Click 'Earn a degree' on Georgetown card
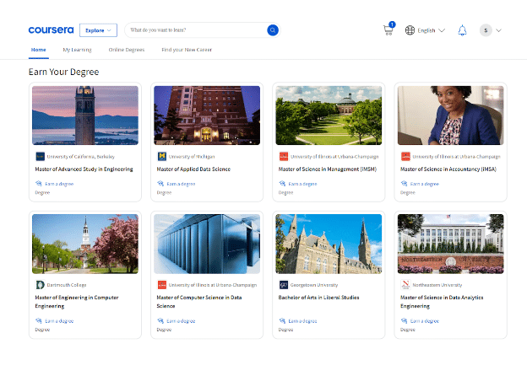527x376 pixels. [302, 321]
